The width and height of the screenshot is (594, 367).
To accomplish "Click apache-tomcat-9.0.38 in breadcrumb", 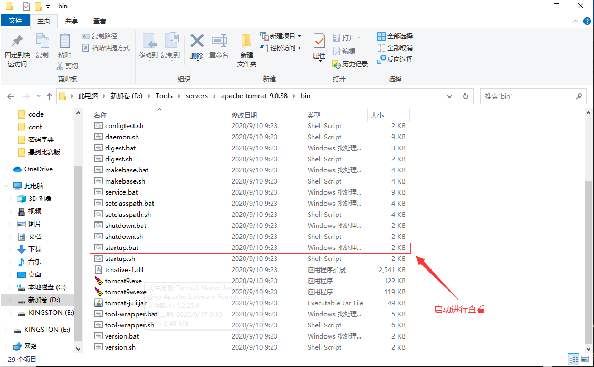I will click(x=254, y=96).
